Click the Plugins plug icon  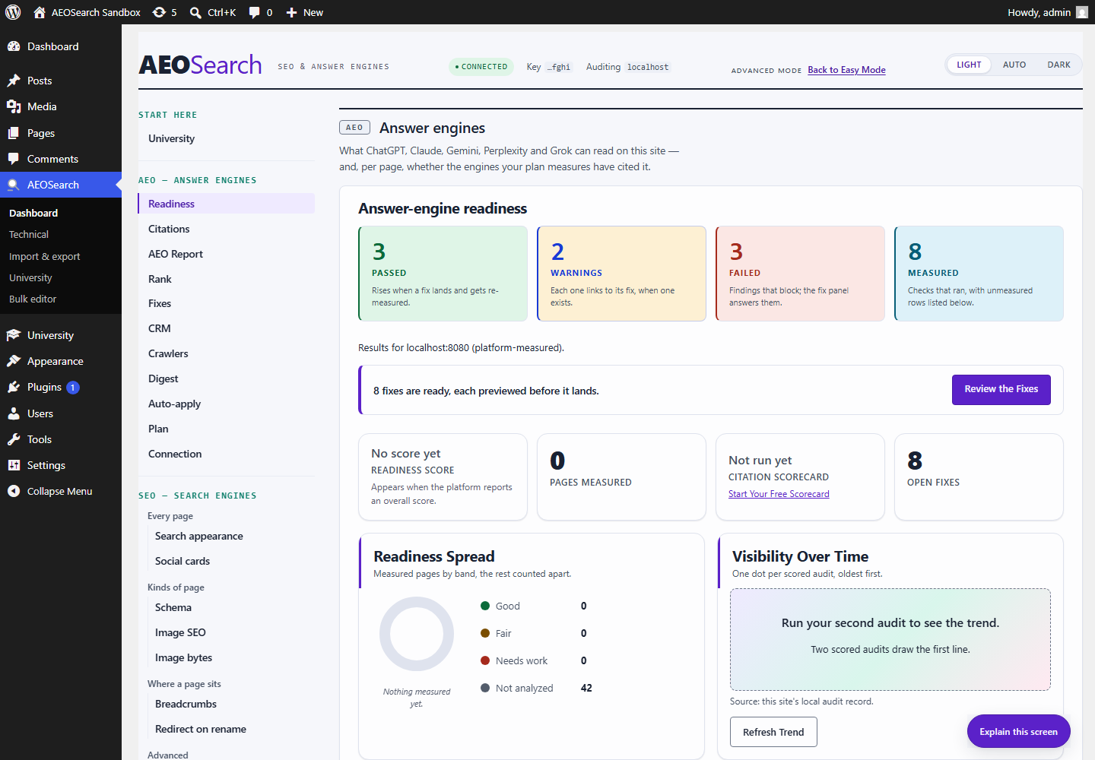pos(14,387)
